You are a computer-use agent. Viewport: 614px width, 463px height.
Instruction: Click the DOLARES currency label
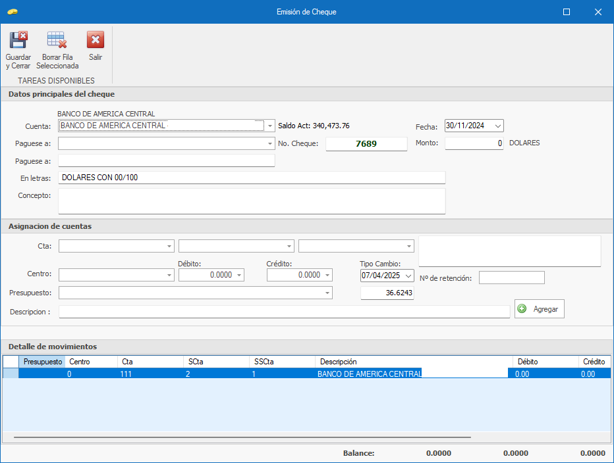(524, 143)
